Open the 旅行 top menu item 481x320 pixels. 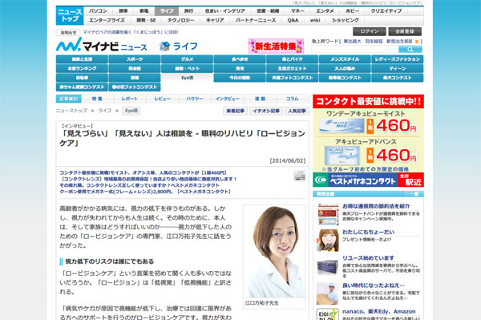tap(188, 11)
